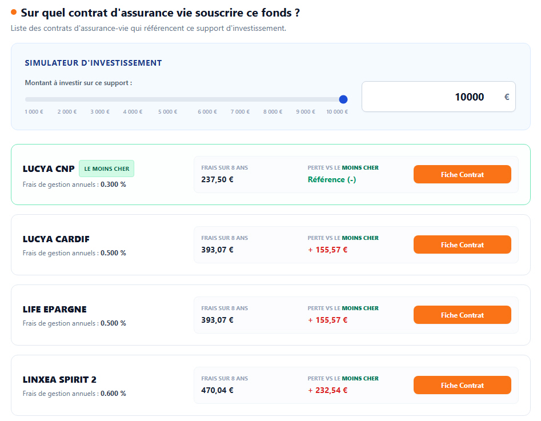The image size is (541, 421).
Task: Click the 237,50 € fees value
Action: [x=217, y=179]
